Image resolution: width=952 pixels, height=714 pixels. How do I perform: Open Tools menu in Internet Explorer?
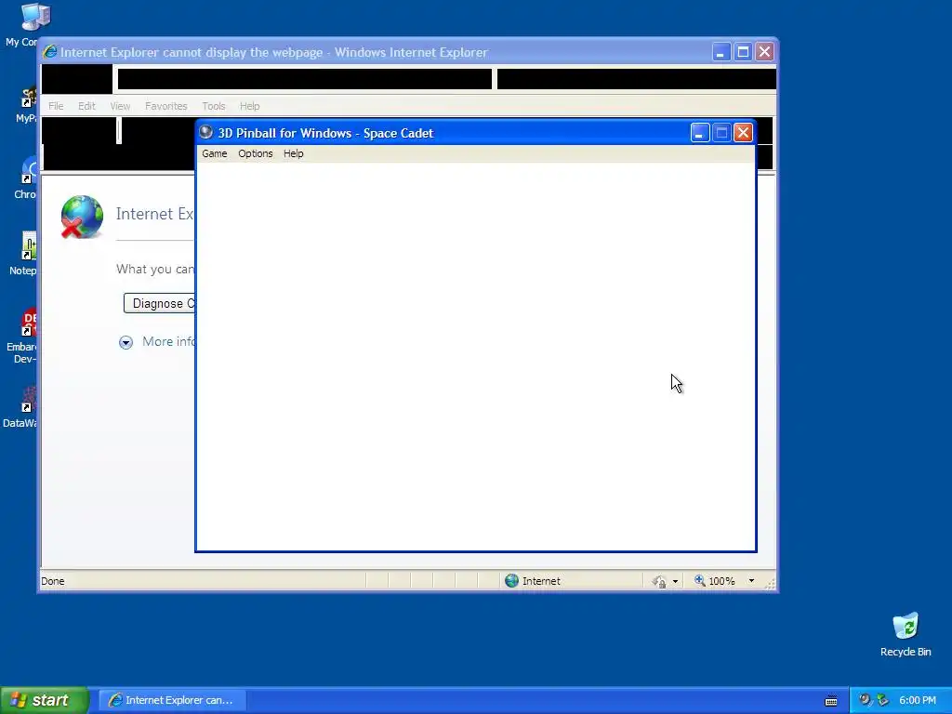click(x=213, y=106)
